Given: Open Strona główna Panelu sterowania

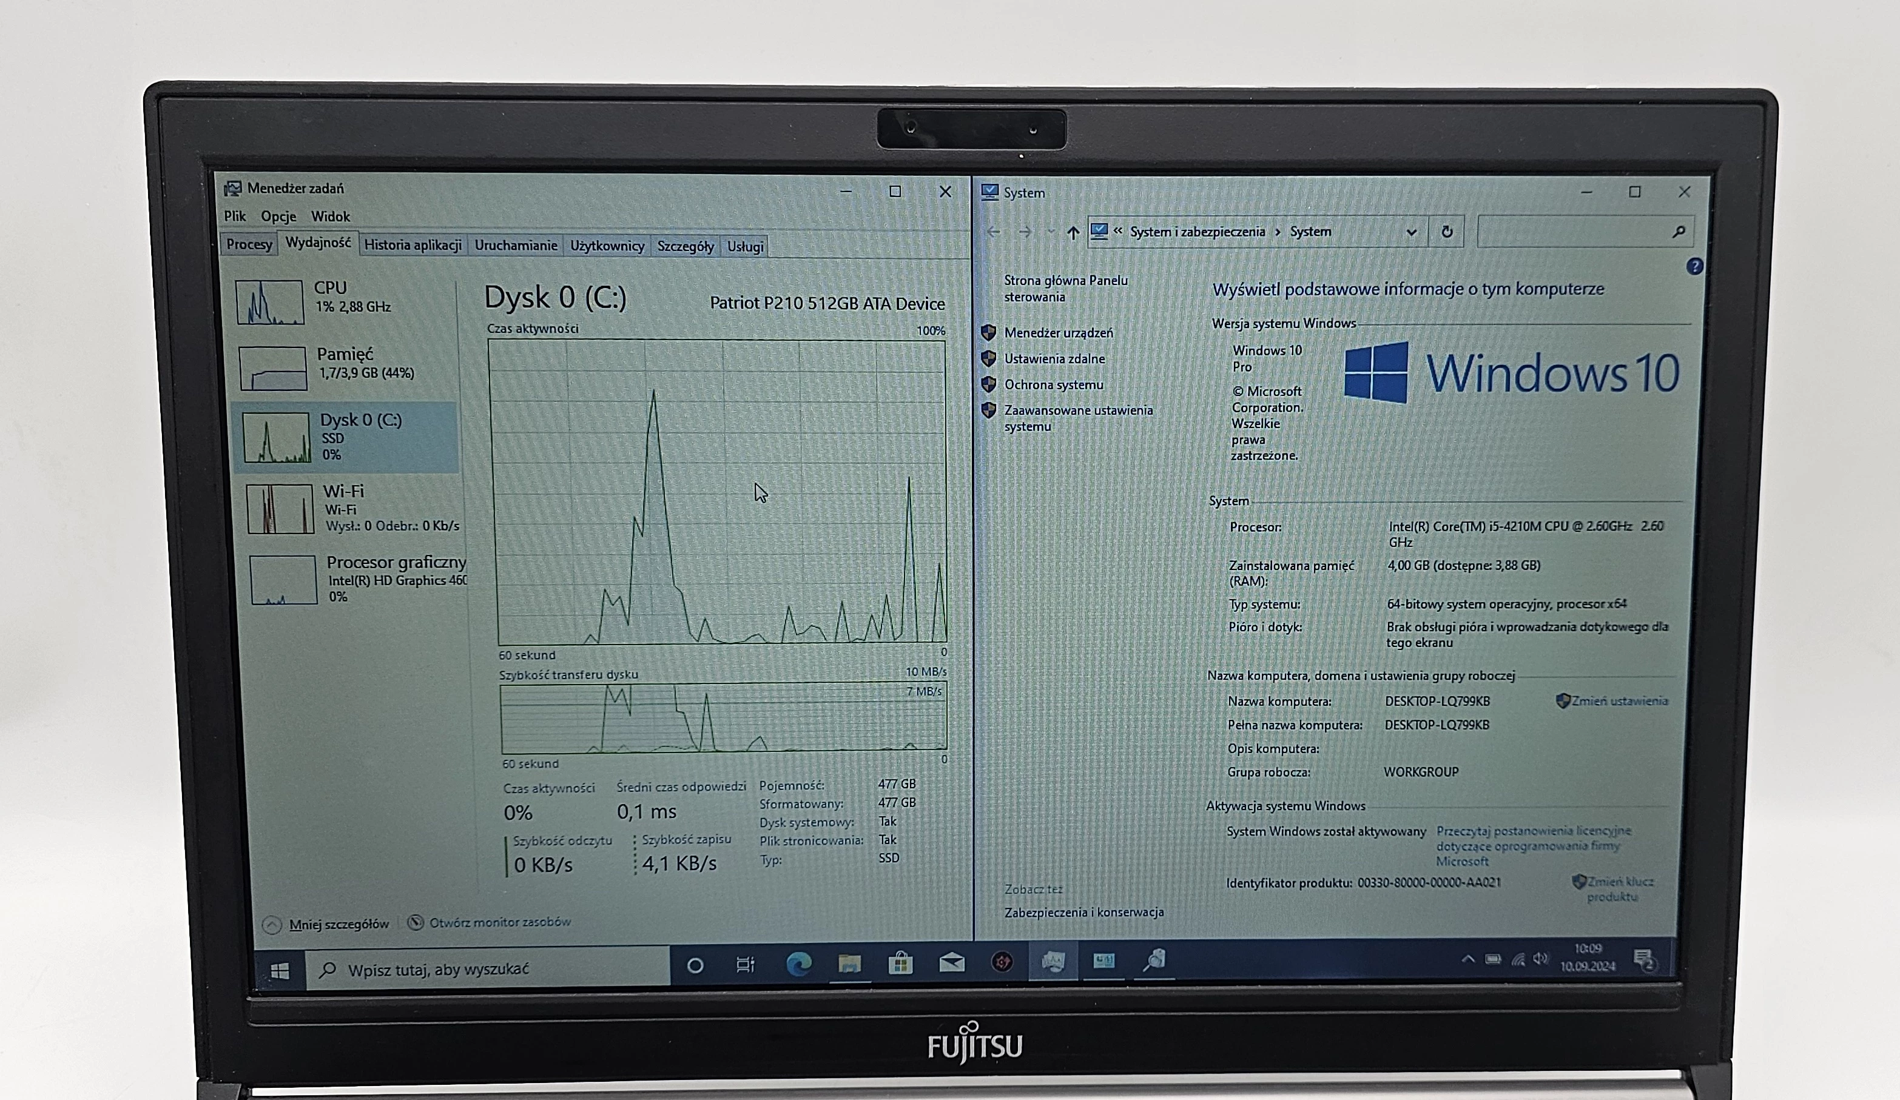Looking at the screenshot, I should click(1065, 289).
